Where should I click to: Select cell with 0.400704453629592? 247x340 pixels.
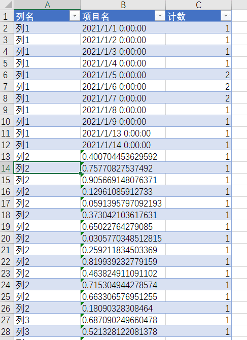point(123,157)
